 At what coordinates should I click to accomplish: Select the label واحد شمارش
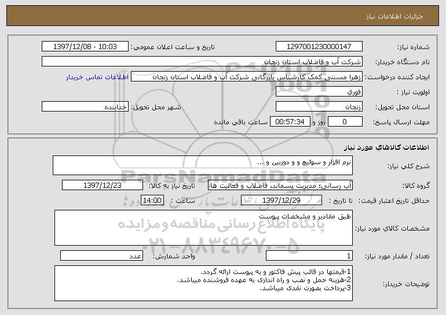(x=174, y=257)
